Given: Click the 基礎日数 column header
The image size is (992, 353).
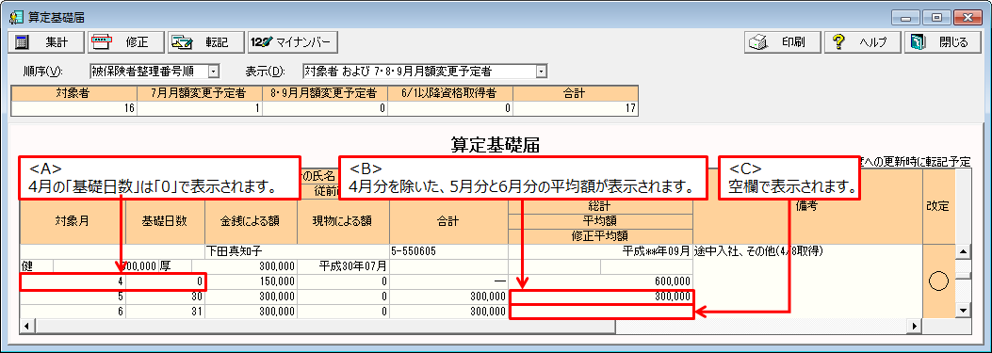Looking at the screenshot, I should tap(165, 221).
